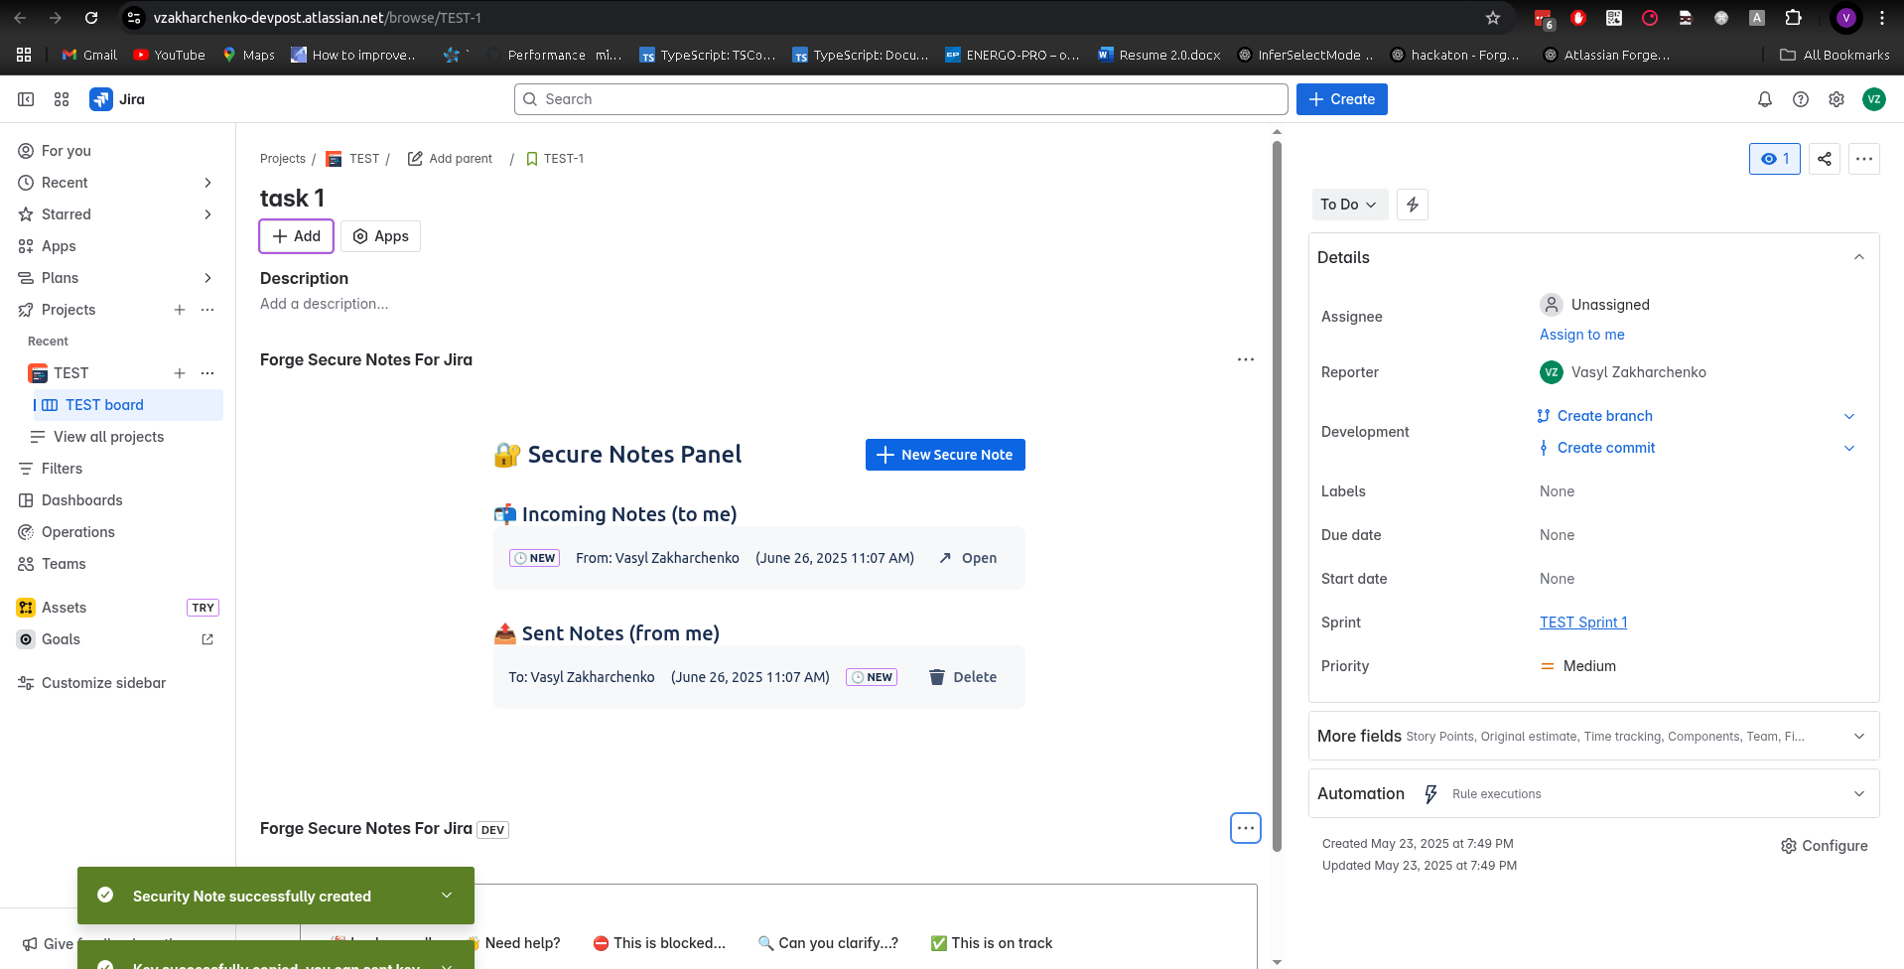The width and height of the screenshot is (1904, 969).
Task: Click Create commit link
Action: click(1606, 448)
